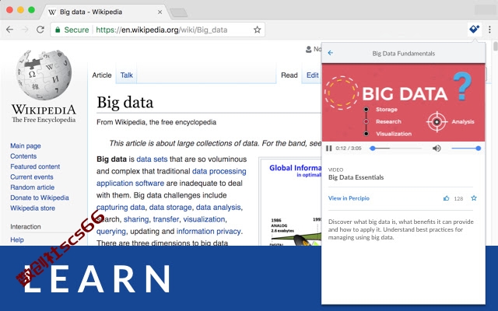The width and height of the screenshot is (498, 311).
Task: Follow the information privacy link
Action: [209, 232]
